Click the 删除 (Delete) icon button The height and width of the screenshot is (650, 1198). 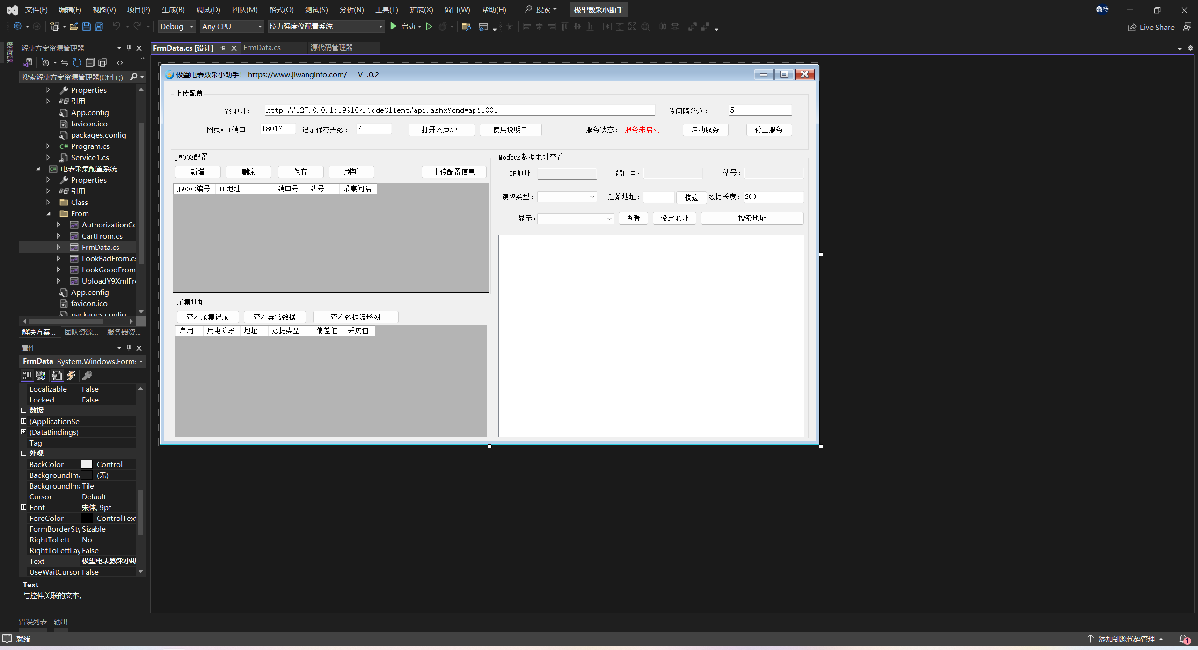click(250, 172)
